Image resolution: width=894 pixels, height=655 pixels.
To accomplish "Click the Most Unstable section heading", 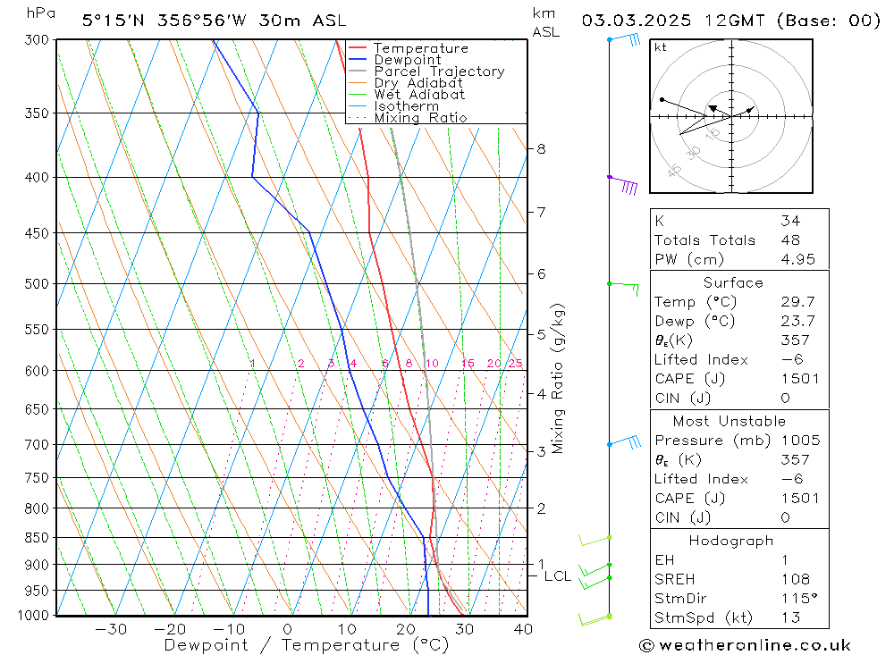I will [730, 421].
